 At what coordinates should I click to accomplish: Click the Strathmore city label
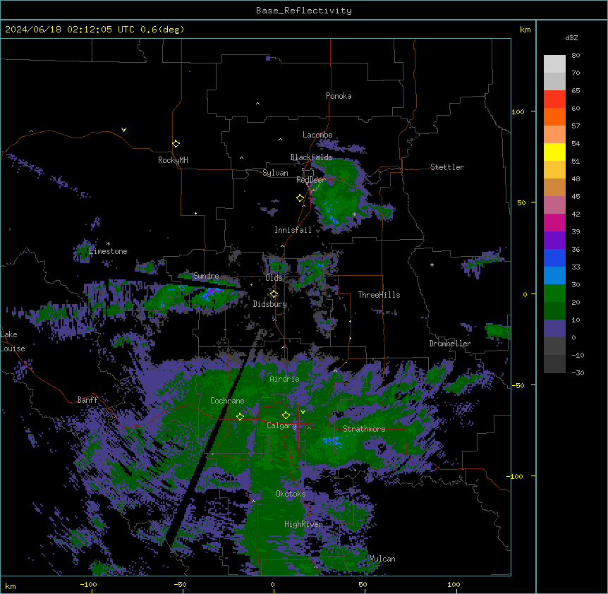point(364,429)
